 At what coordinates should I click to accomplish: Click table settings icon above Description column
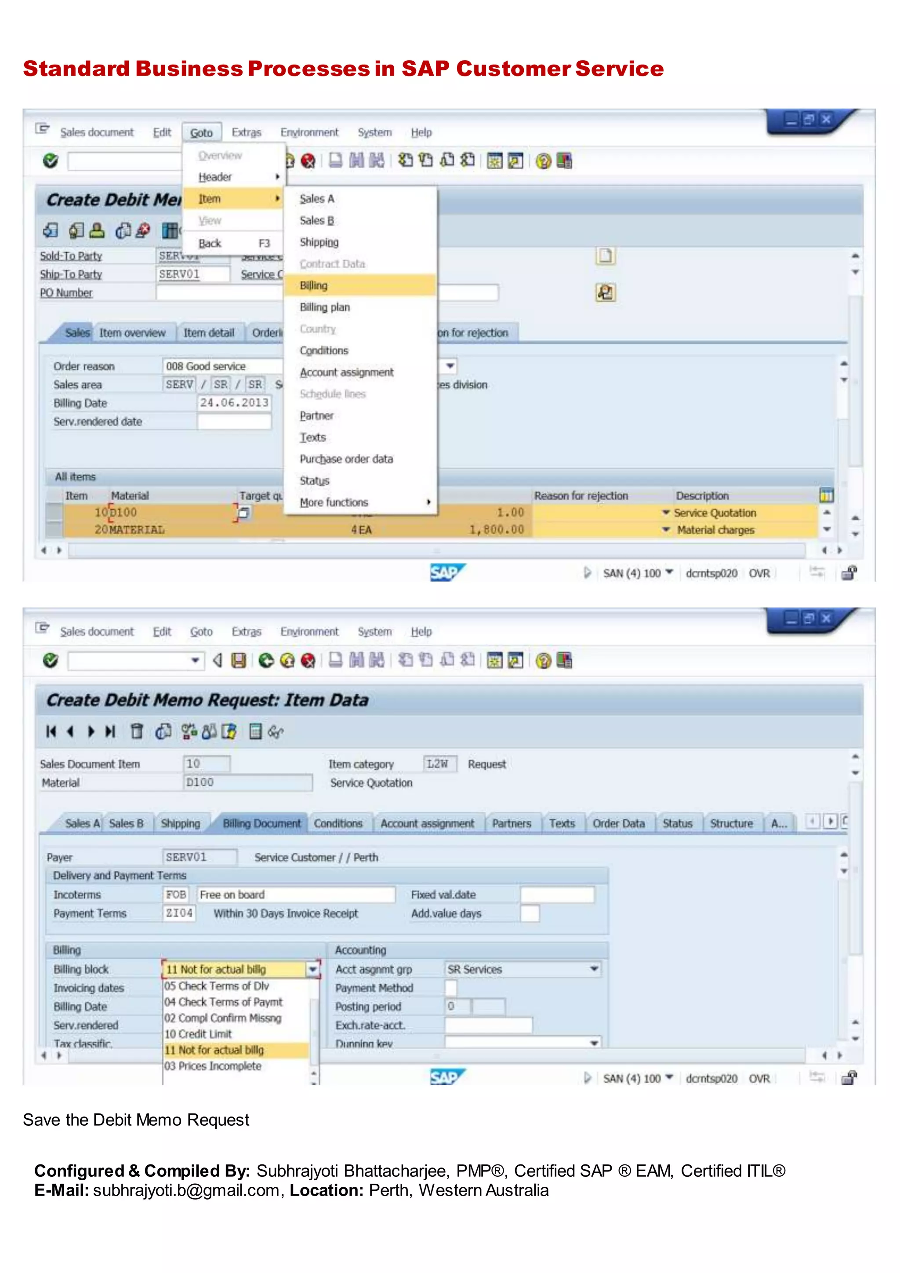coord(826,495)
